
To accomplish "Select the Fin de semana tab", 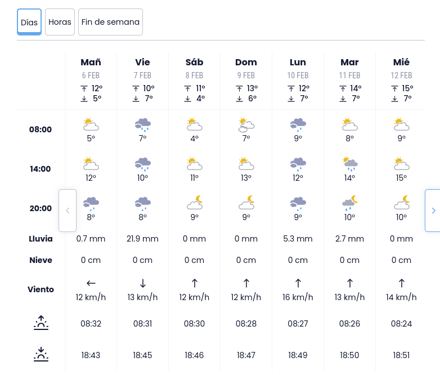I will click(x=110, y=23).
